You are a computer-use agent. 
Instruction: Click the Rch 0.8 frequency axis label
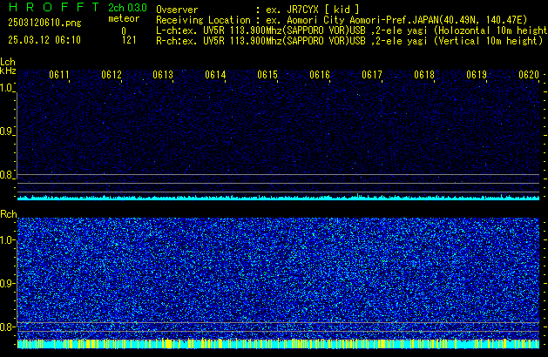pyautogui.click(x=7, y=327)
